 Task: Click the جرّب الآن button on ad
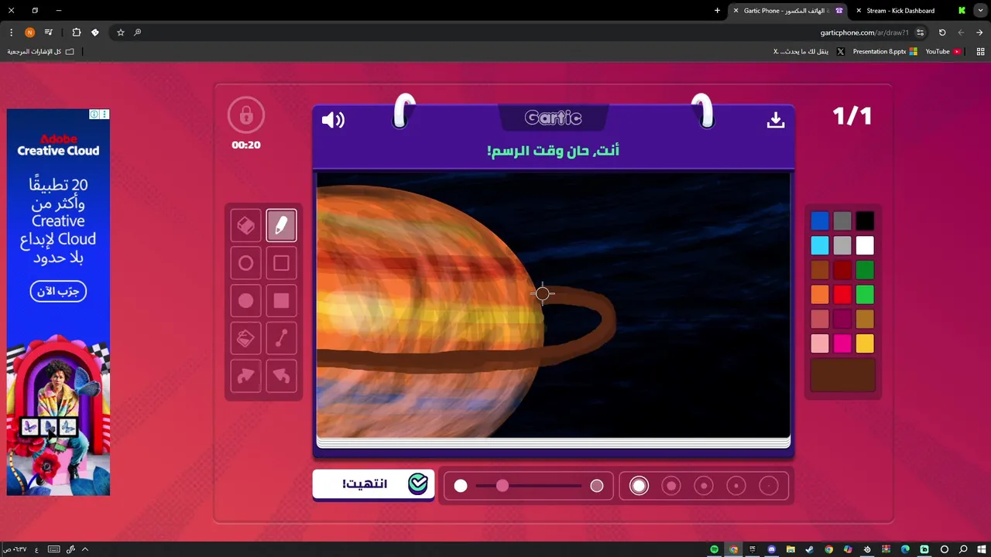click(58, 292)
